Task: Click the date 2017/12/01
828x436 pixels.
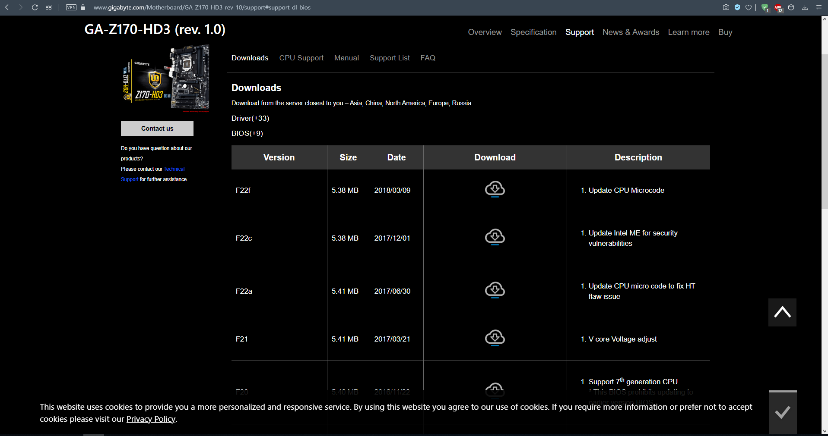Action: pos(392,238)
